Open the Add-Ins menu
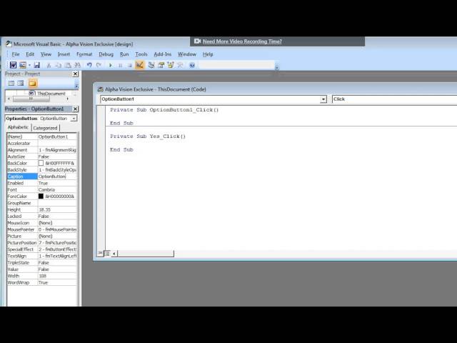This screenshot has height=343, width=457. point(162,54)
